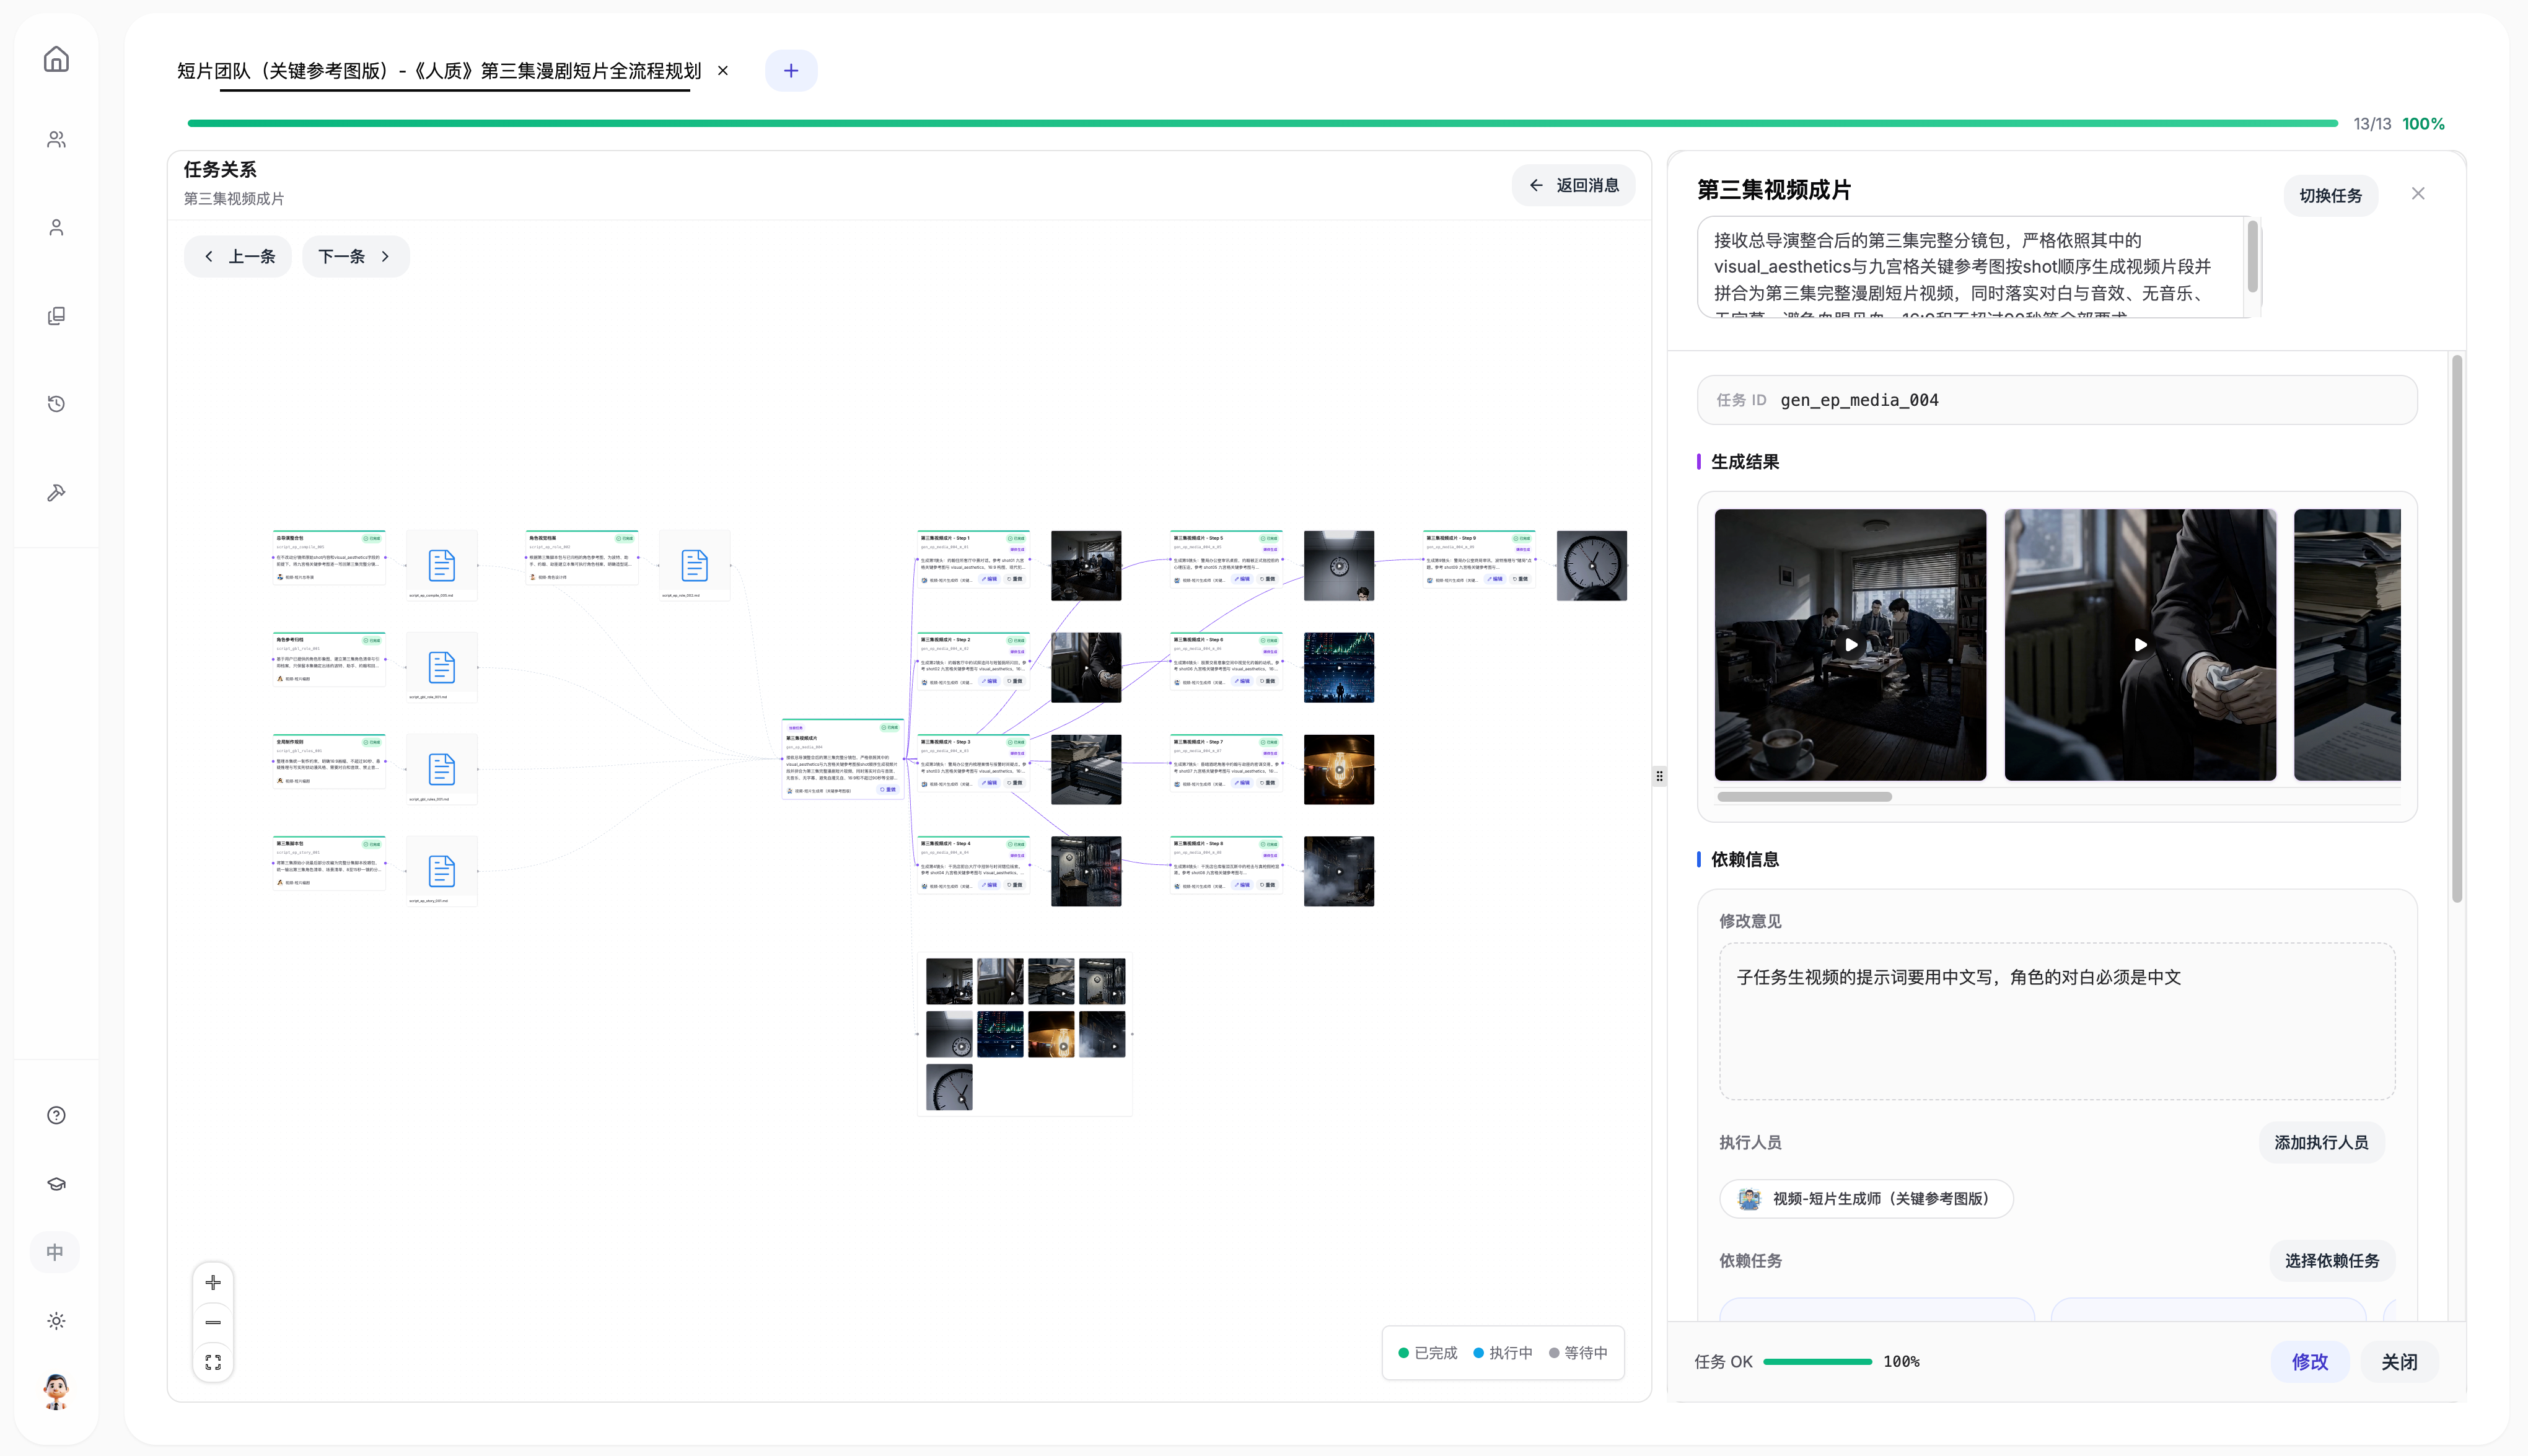
Task: Open the Home icon in sidebar
Action: click(x=56, y=59)
